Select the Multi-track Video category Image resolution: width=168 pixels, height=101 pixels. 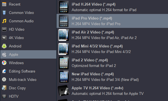tap(28, 80)
